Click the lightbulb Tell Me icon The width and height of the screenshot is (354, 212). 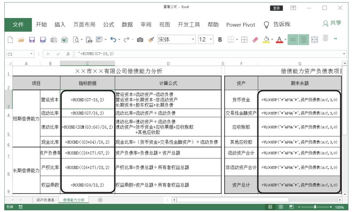266,24
